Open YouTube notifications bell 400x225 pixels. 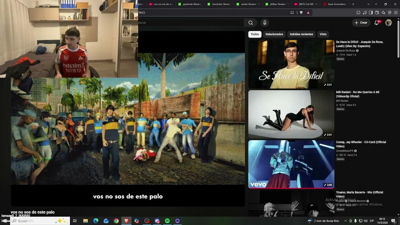tap(377, 22)
